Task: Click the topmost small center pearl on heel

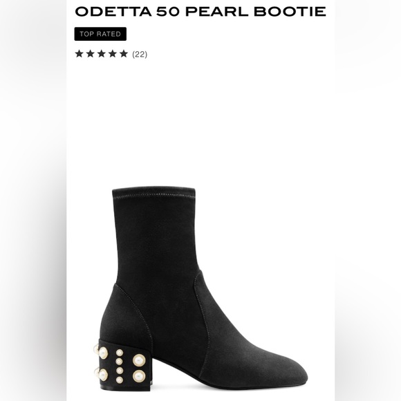Action: [x=120, y=353]
